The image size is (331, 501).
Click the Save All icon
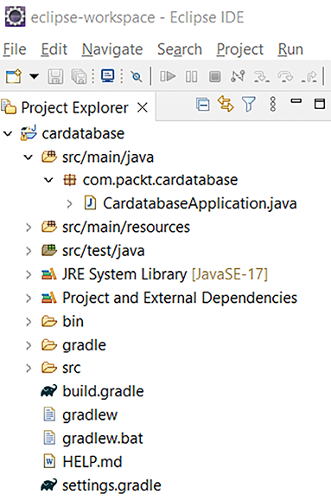coord(79,77)
